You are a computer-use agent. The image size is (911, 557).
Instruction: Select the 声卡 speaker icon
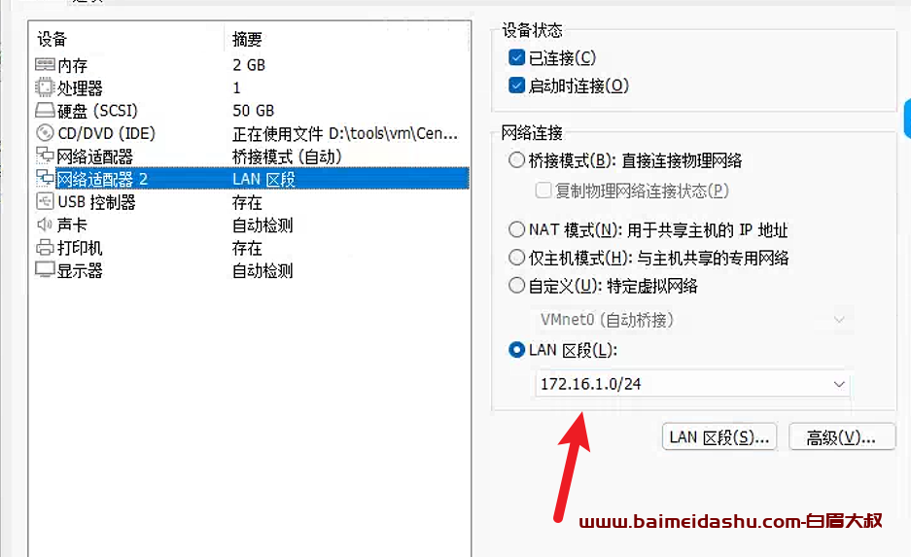[45, 225]
